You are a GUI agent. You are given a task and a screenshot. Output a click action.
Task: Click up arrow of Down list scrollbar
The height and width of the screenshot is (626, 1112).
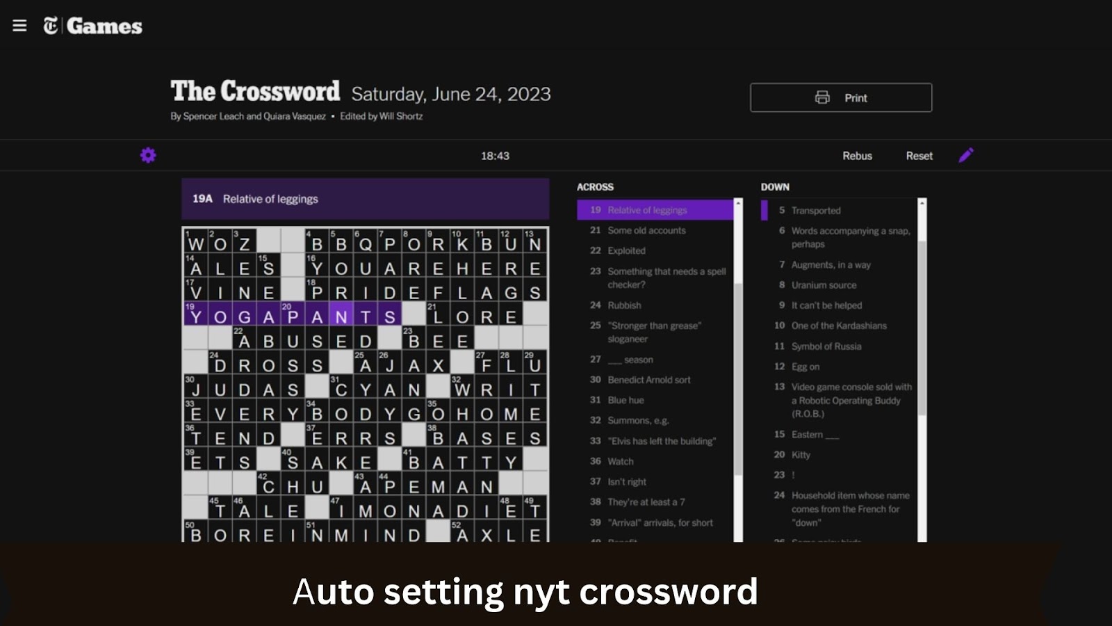pos(922,202)
